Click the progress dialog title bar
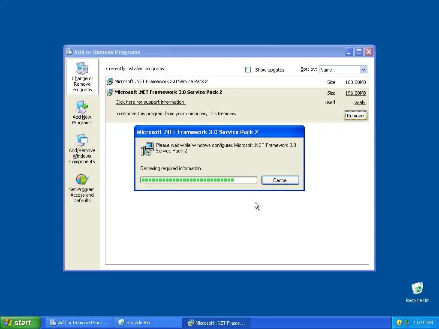This screenshot has width=439, height=329. [219, 132]
